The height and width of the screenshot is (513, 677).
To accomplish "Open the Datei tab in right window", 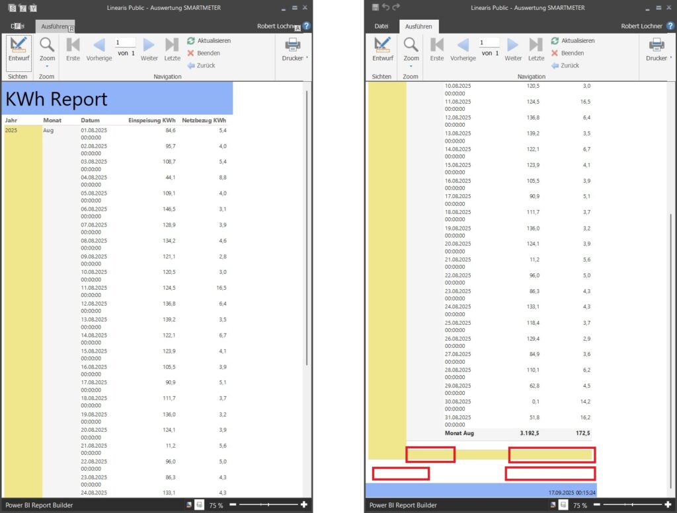I will coord(381,26).
